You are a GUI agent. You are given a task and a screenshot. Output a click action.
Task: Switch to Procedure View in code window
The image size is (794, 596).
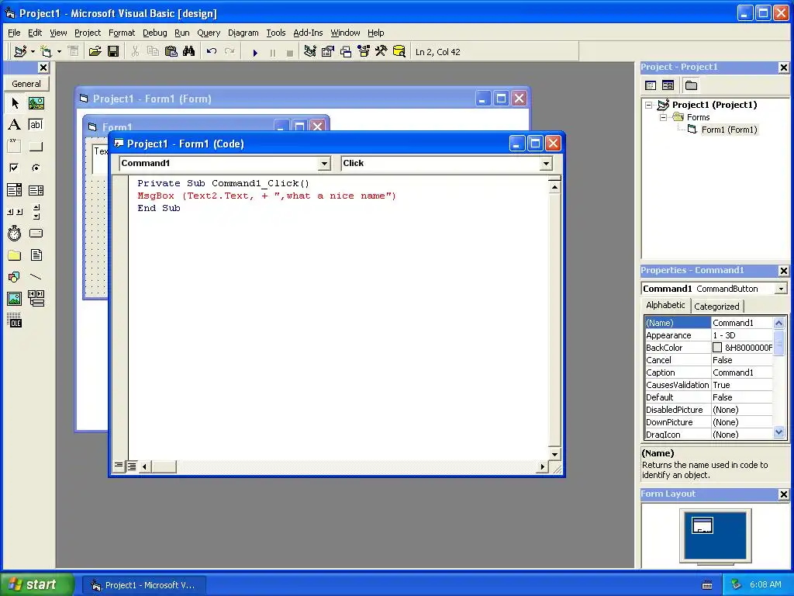pos(119,466)
